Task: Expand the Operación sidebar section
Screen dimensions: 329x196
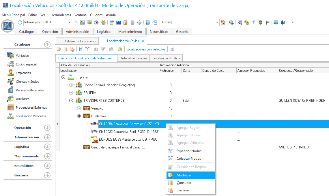Action: [x=47, y=128]
